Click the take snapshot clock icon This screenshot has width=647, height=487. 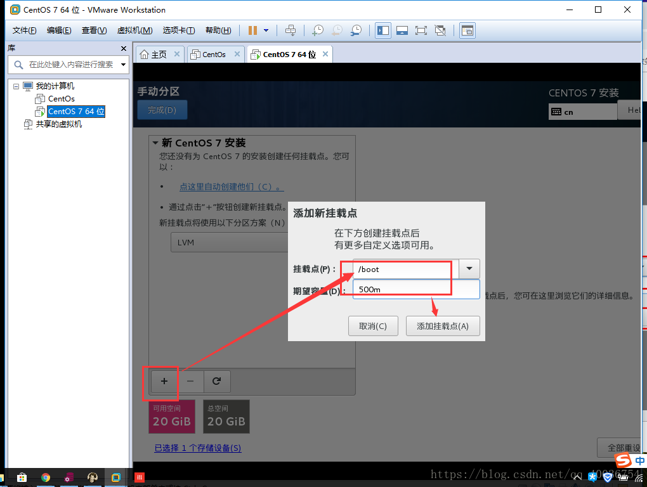318,30
